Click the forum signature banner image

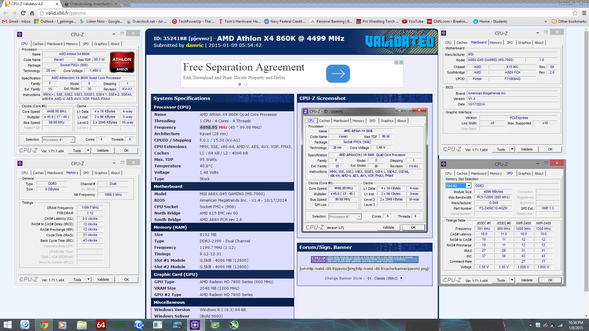click(x=364, y=260)
